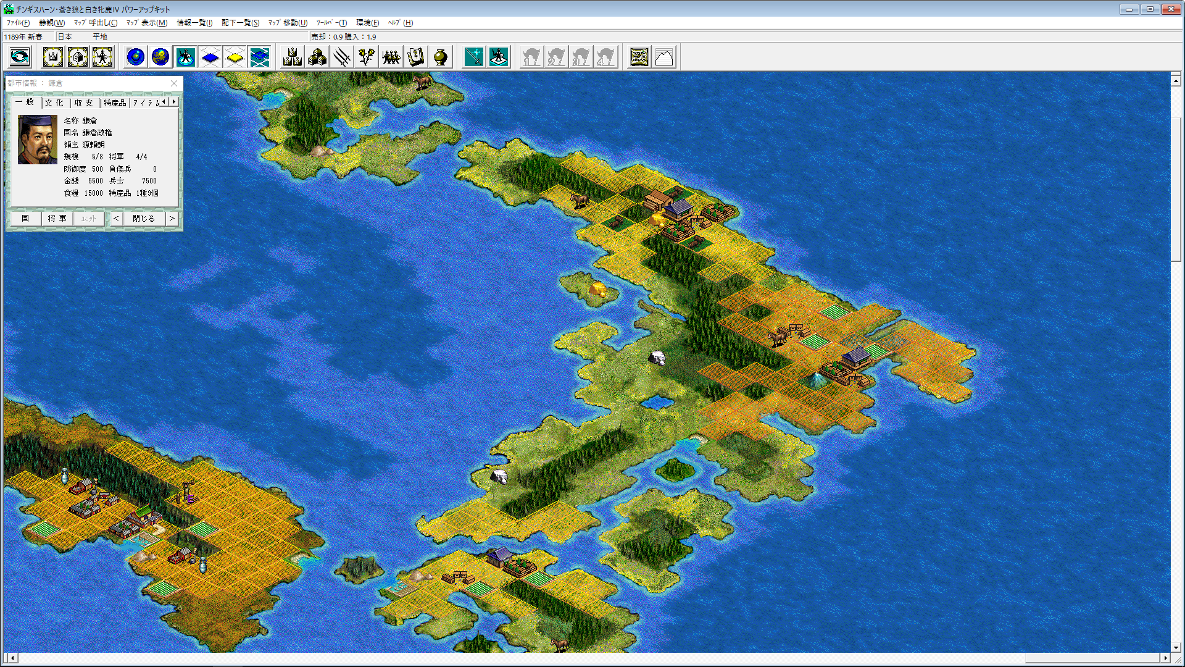Toggle the yellow tile overlay icon
Screen dimensions: 1185x667
[235, 57]
